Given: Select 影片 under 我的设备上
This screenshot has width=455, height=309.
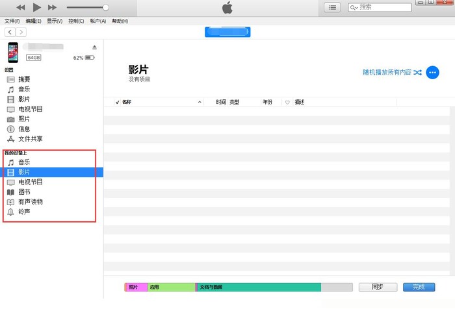Looking at the screenshot, I should tap(52, 172).
